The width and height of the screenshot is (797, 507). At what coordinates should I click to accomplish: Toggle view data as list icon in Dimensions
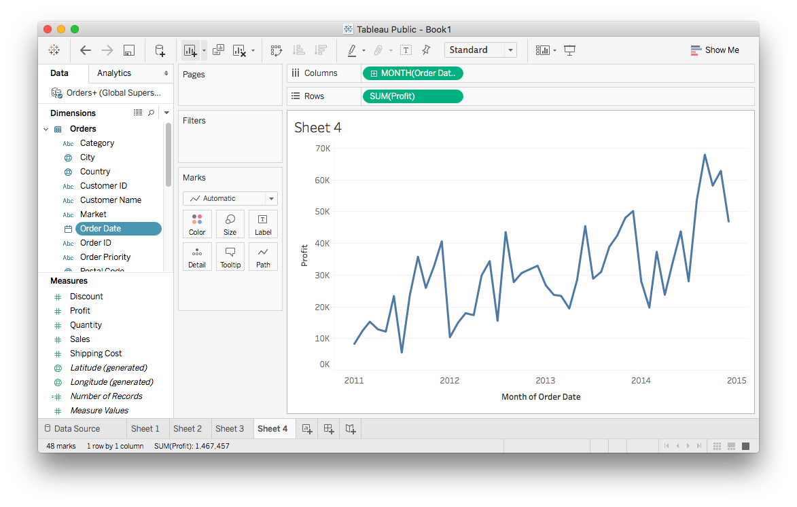138,113
